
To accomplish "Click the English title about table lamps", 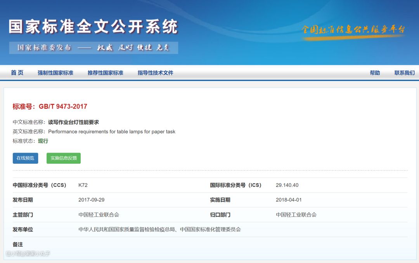I will [x=112, y=132].
